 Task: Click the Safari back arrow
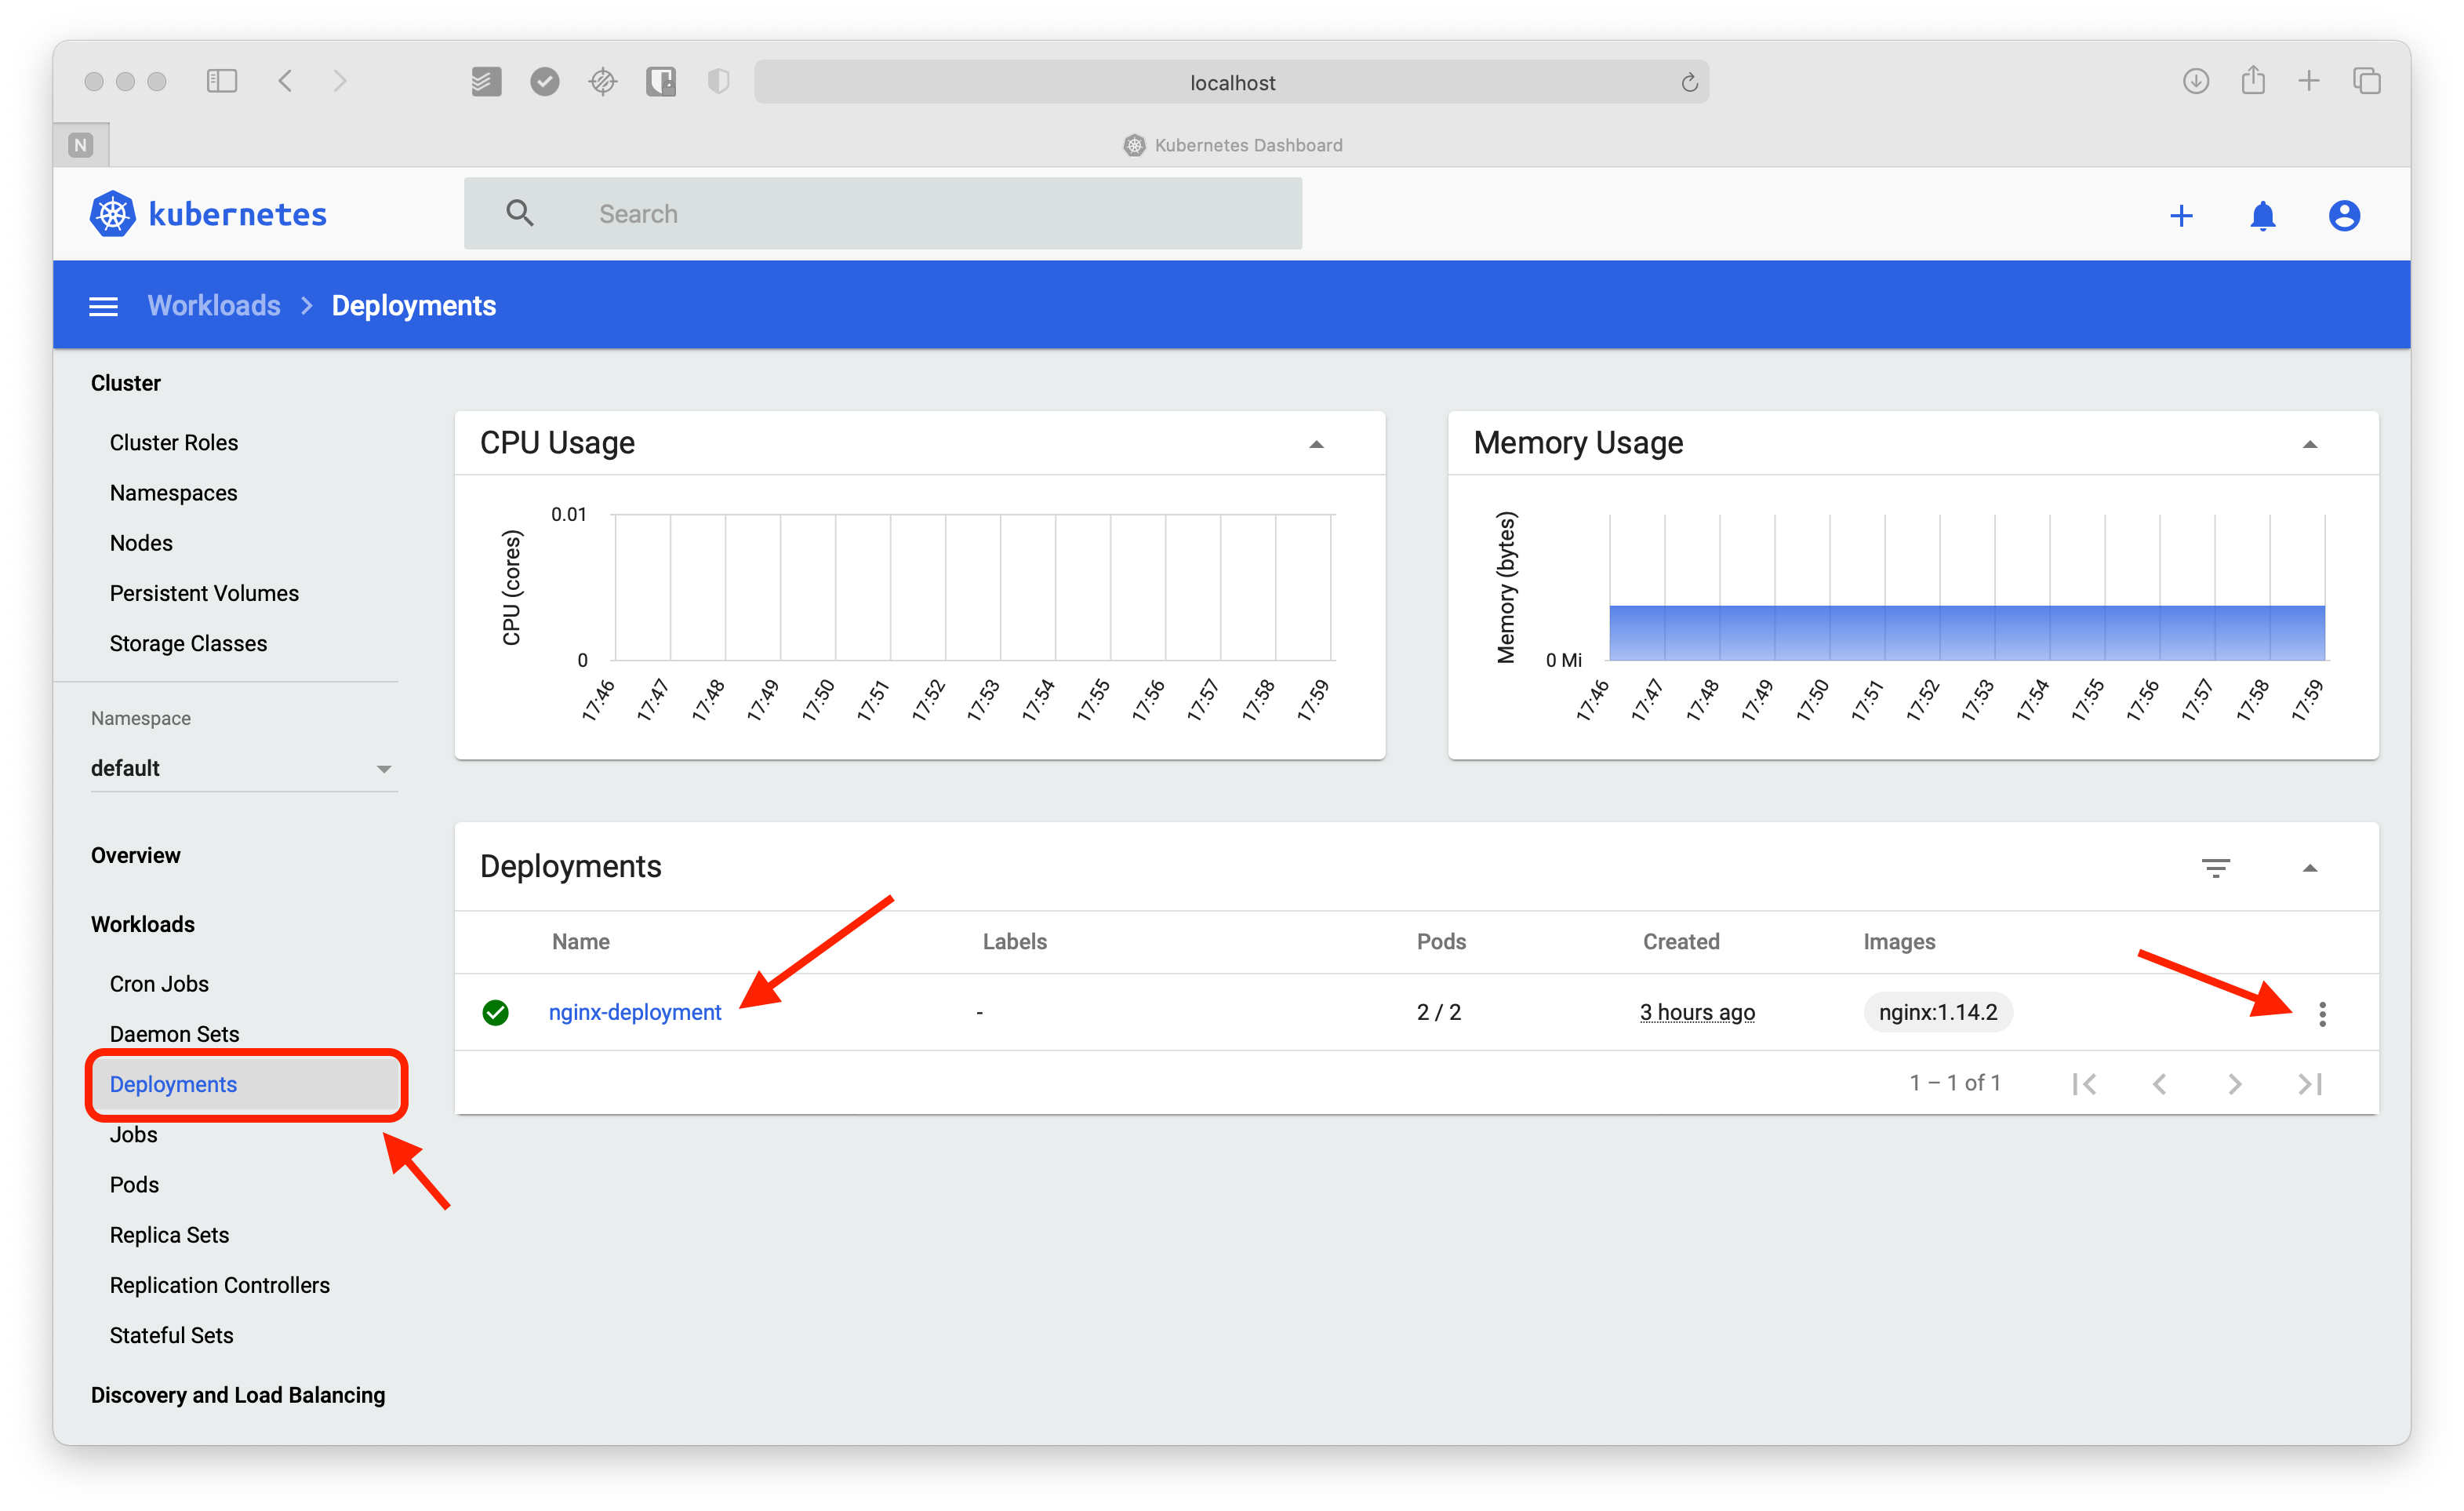click(x=285, y=81)
